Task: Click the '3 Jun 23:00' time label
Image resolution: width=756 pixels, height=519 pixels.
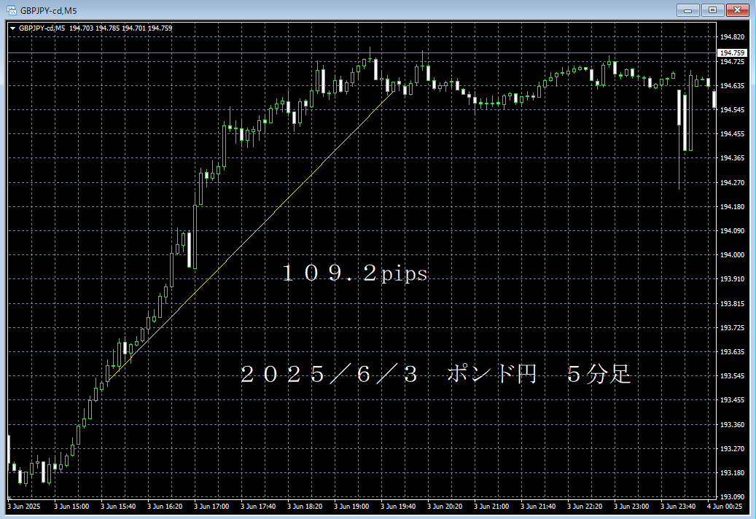Action: [x=631, y=507]
